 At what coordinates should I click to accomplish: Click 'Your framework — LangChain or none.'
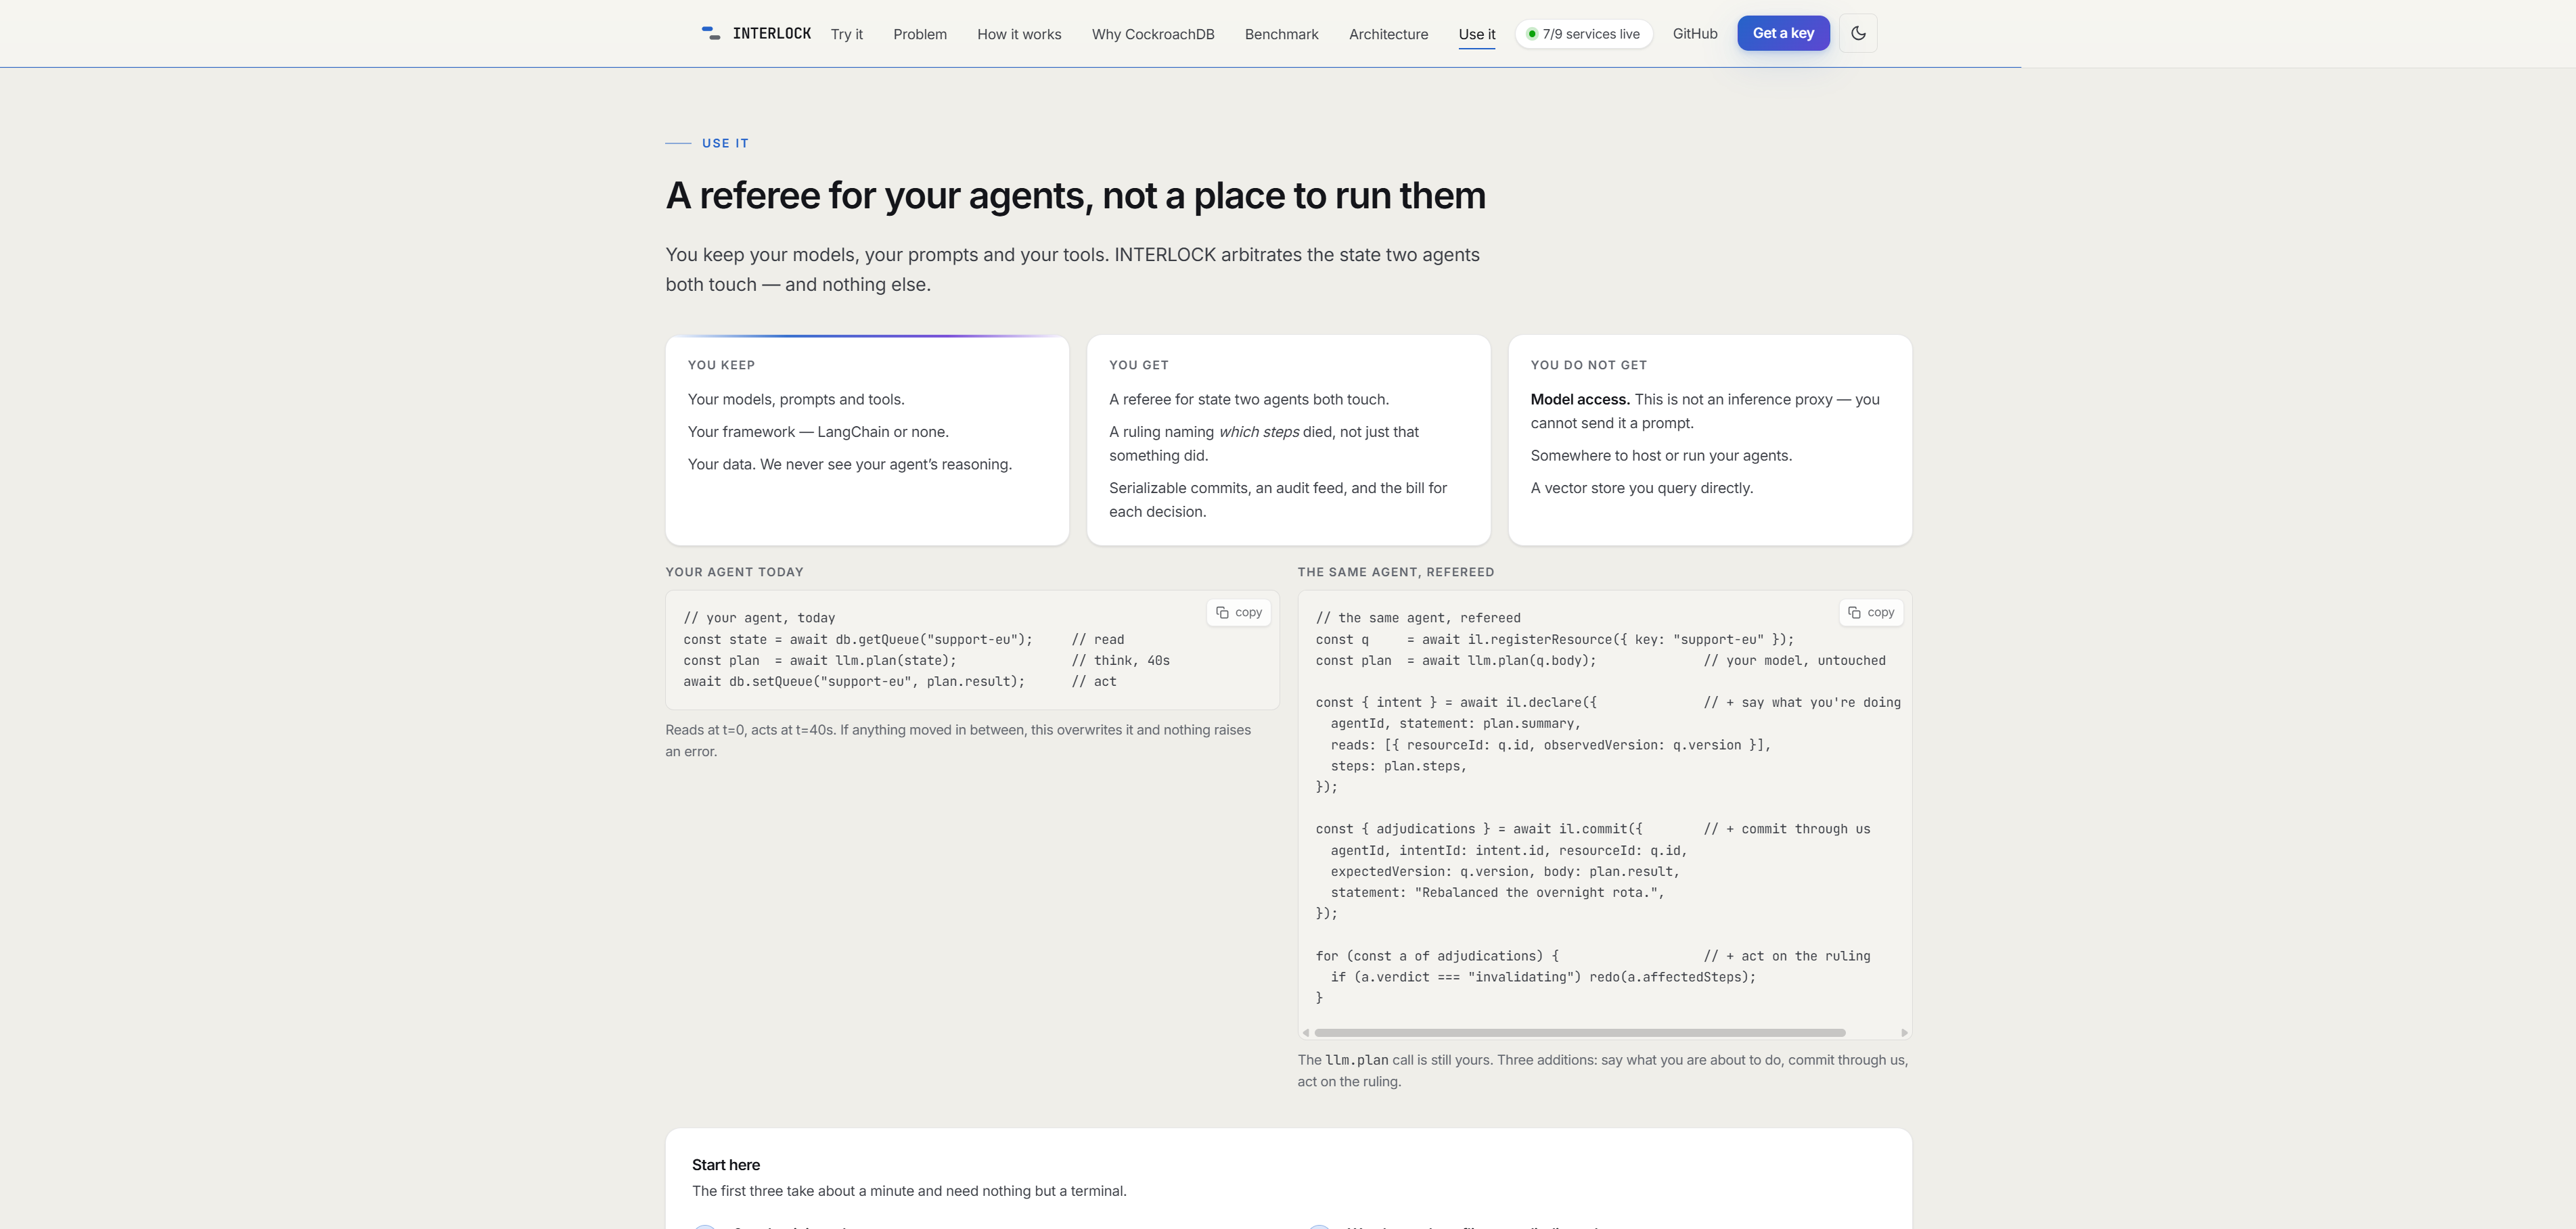(818, 432)
